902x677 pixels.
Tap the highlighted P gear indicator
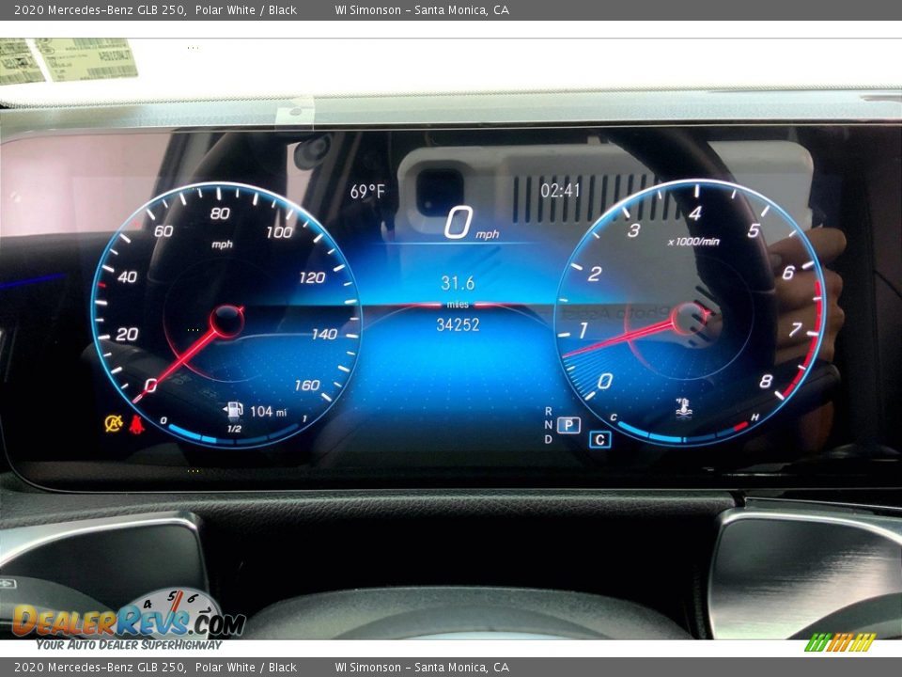568,425
